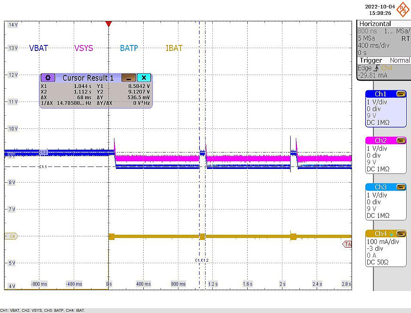This screenshot has width=411, height=313.
Task: Click the IBAT trace label
Action: pyautogui.click(x=174, y=48)
